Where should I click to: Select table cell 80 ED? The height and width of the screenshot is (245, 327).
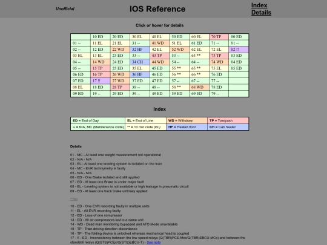239,37
